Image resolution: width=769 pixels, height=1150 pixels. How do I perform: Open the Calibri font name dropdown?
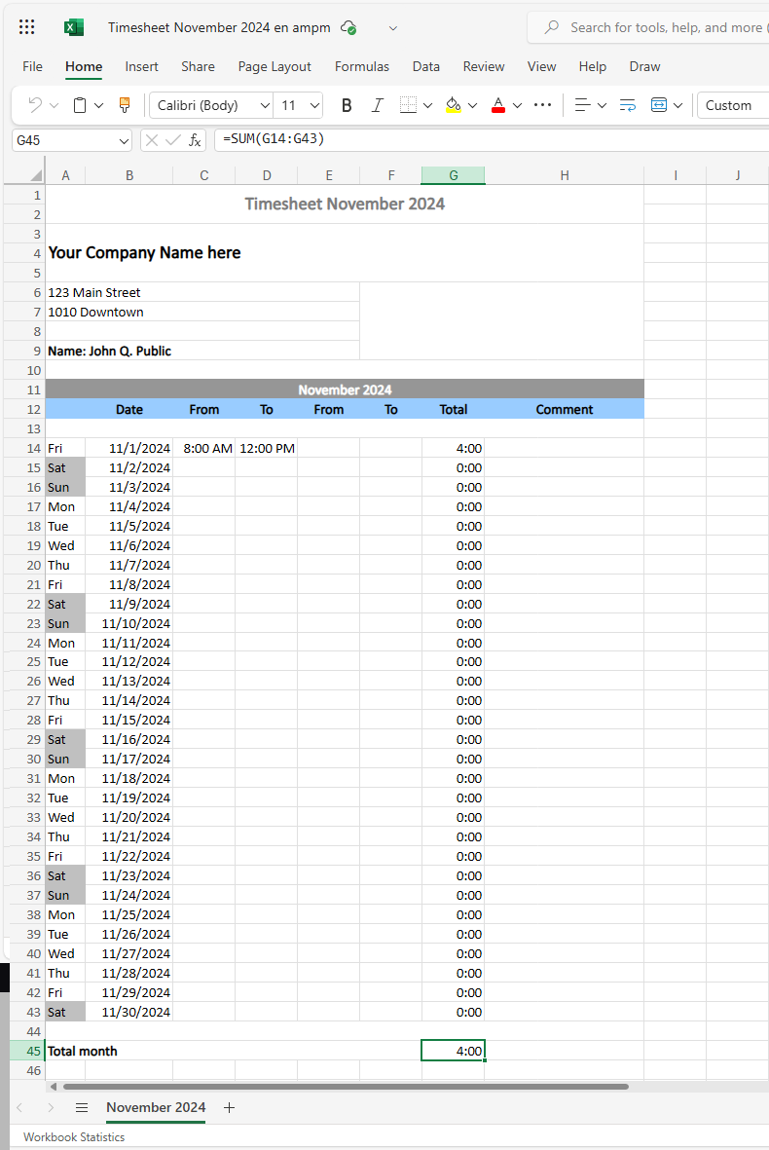(x=266, y=105)
